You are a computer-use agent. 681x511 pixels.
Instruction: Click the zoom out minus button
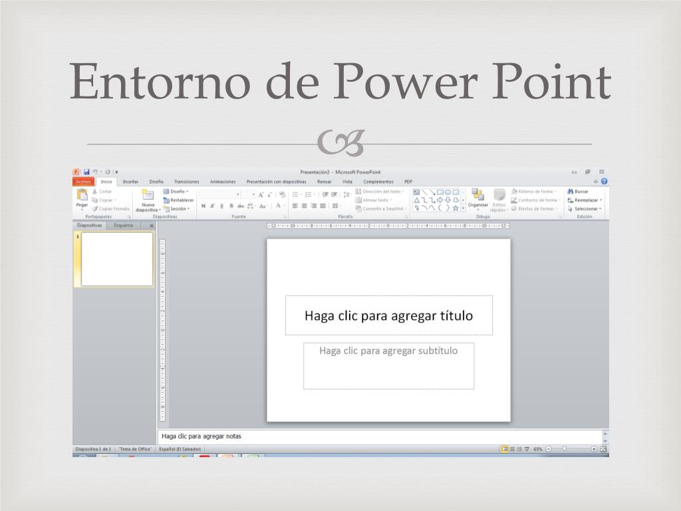(x=549, y=449)
